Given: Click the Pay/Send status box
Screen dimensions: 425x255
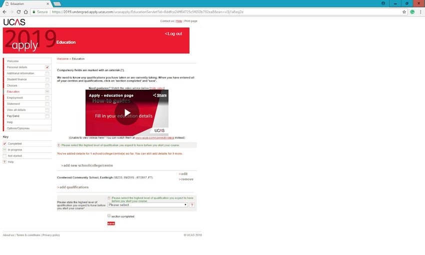Looking at the screenshot, I should point(47,116).
